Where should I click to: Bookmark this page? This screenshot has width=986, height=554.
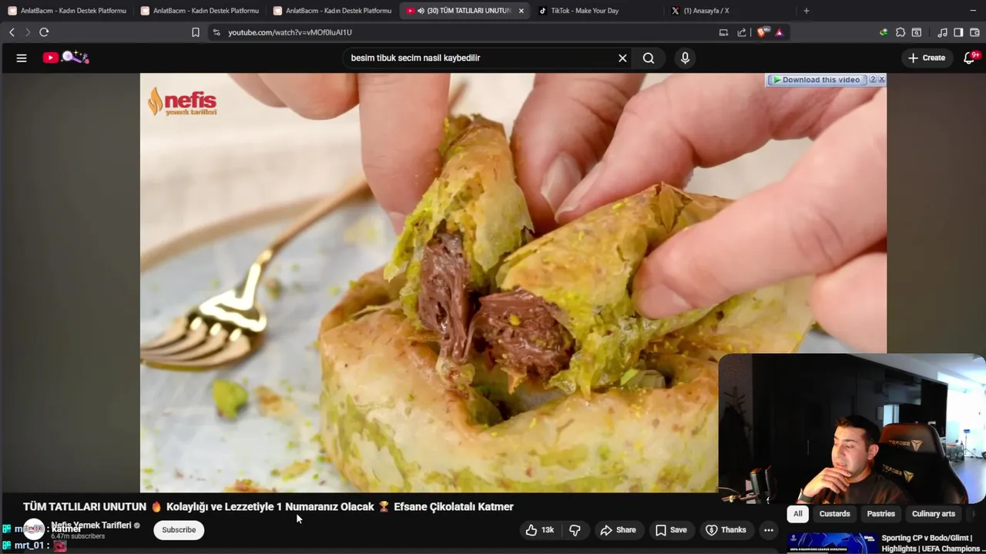click(x=196, y=32)
